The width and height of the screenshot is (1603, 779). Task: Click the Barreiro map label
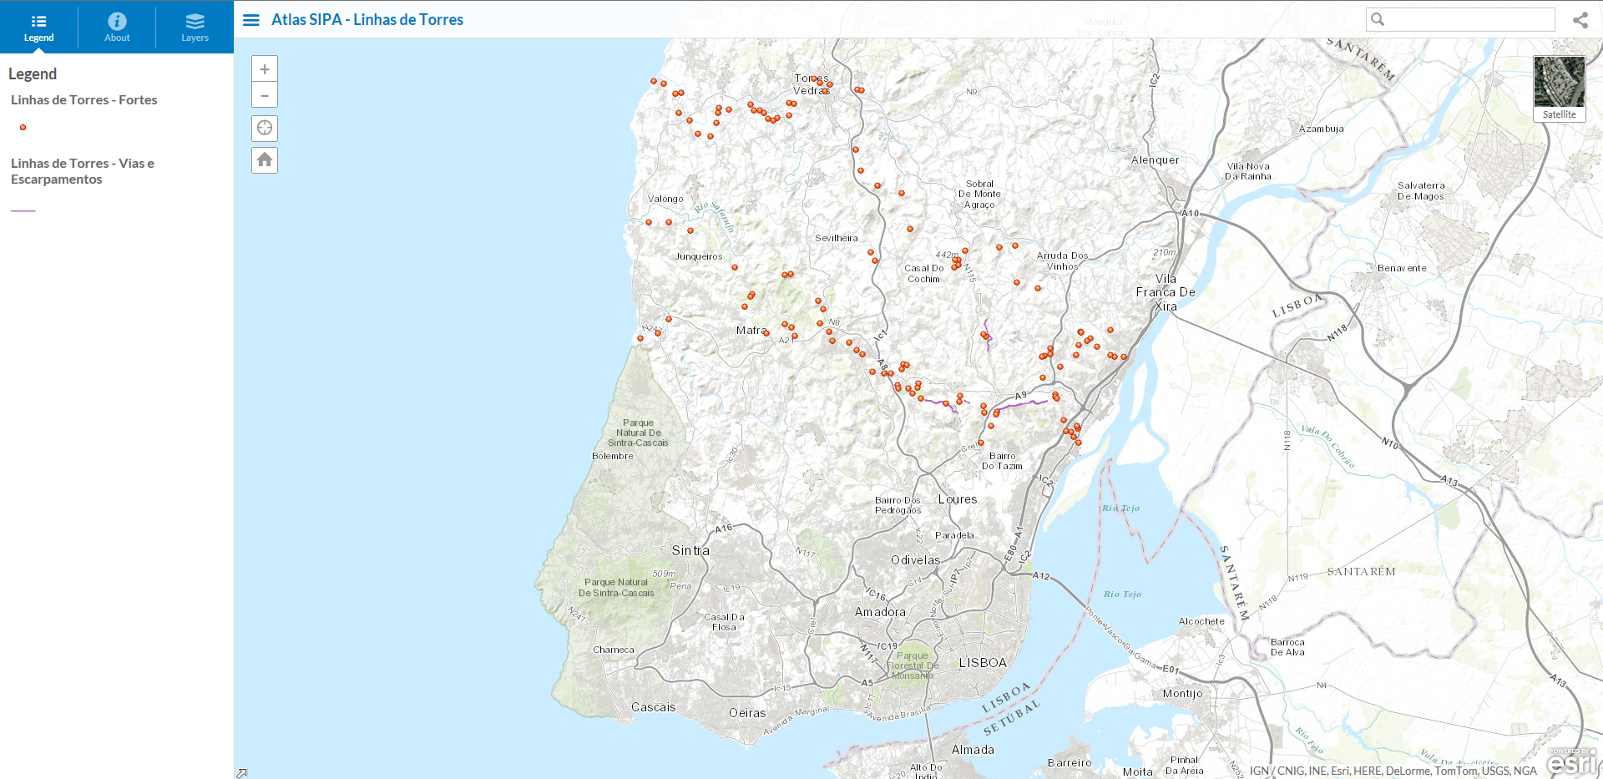point(1070,763)
